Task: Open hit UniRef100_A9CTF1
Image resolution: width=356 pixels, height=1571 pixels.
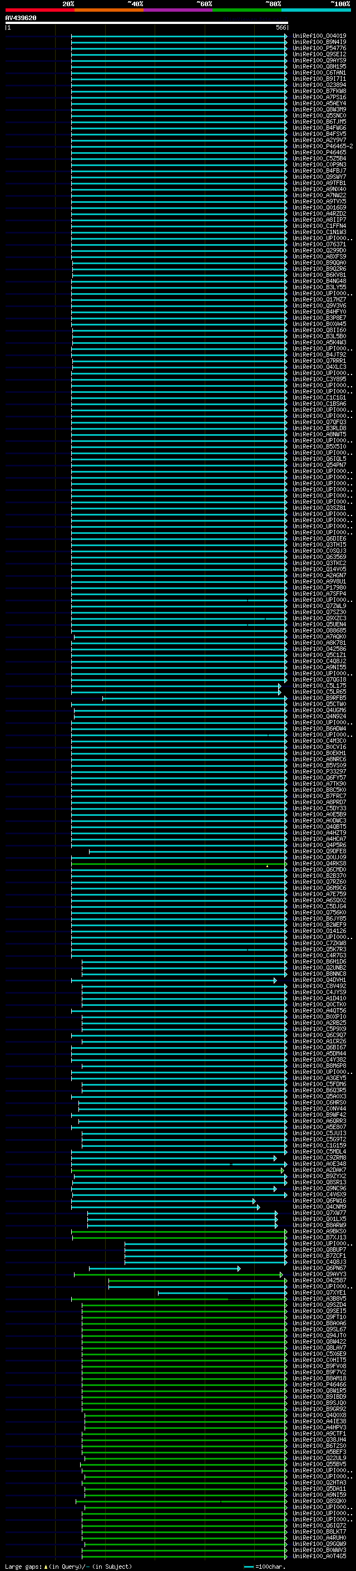Action: point(319,1433)
